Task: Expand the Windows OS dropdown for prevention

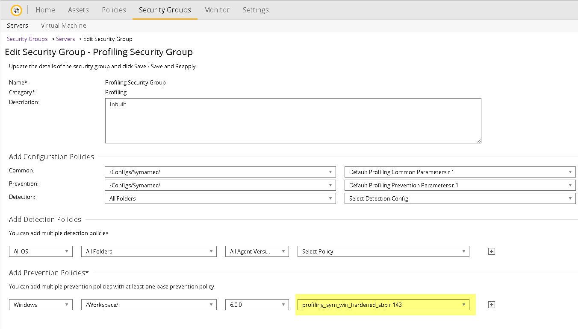Action: 41,305
